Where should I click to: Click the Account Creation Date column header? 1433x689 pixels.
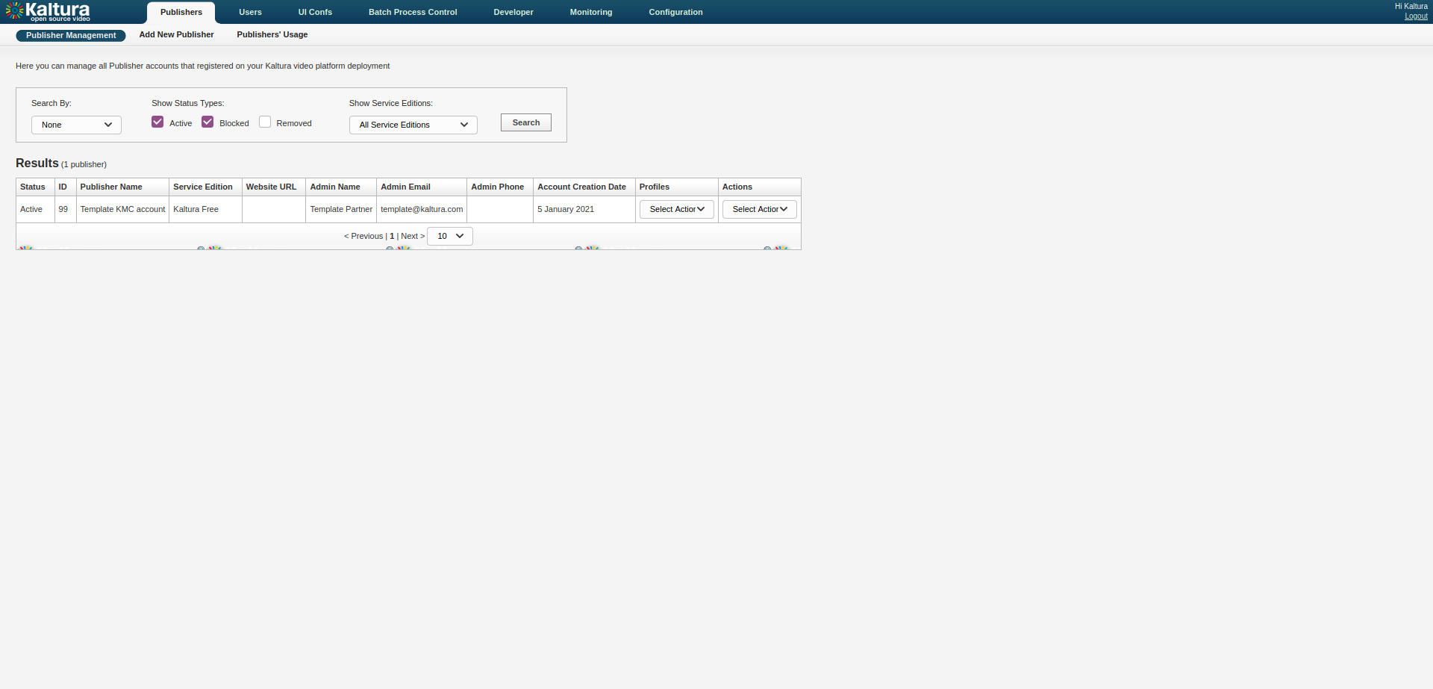tap(584, 187)
